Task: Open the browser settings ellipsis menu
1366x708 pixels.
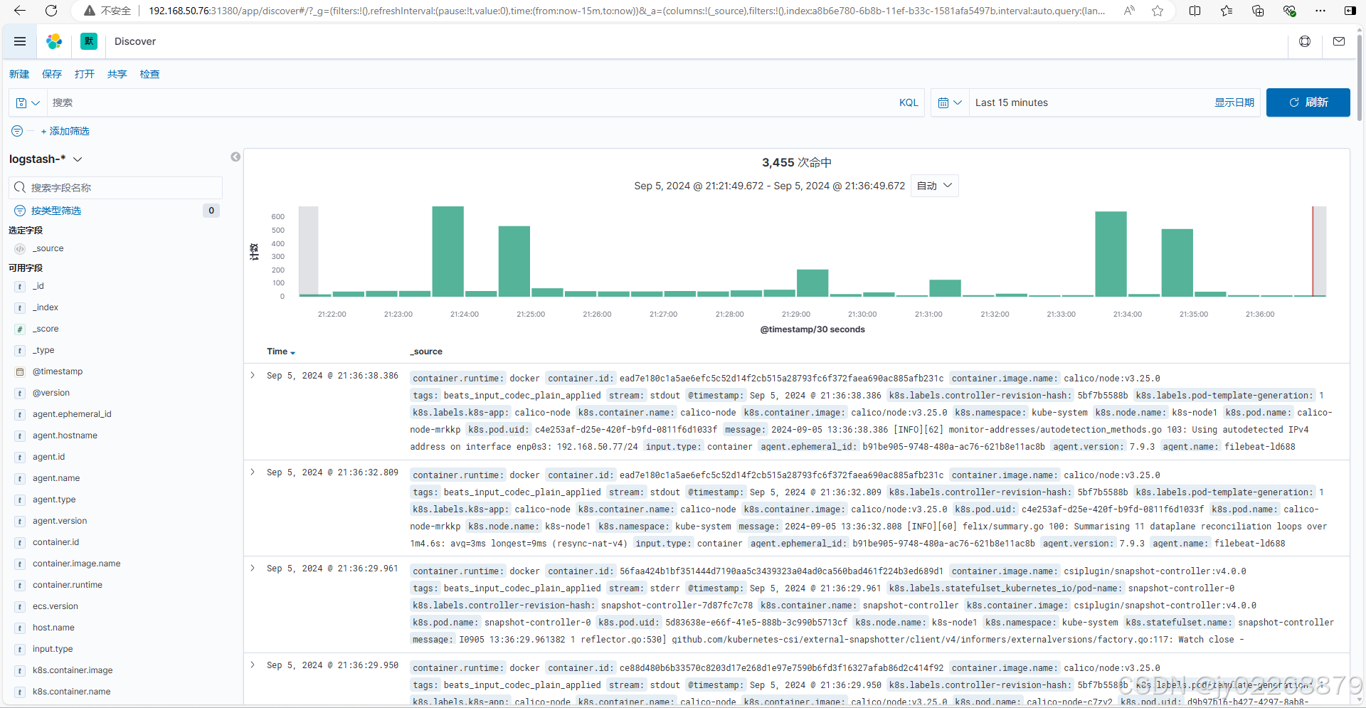Action: point(1320,11)
